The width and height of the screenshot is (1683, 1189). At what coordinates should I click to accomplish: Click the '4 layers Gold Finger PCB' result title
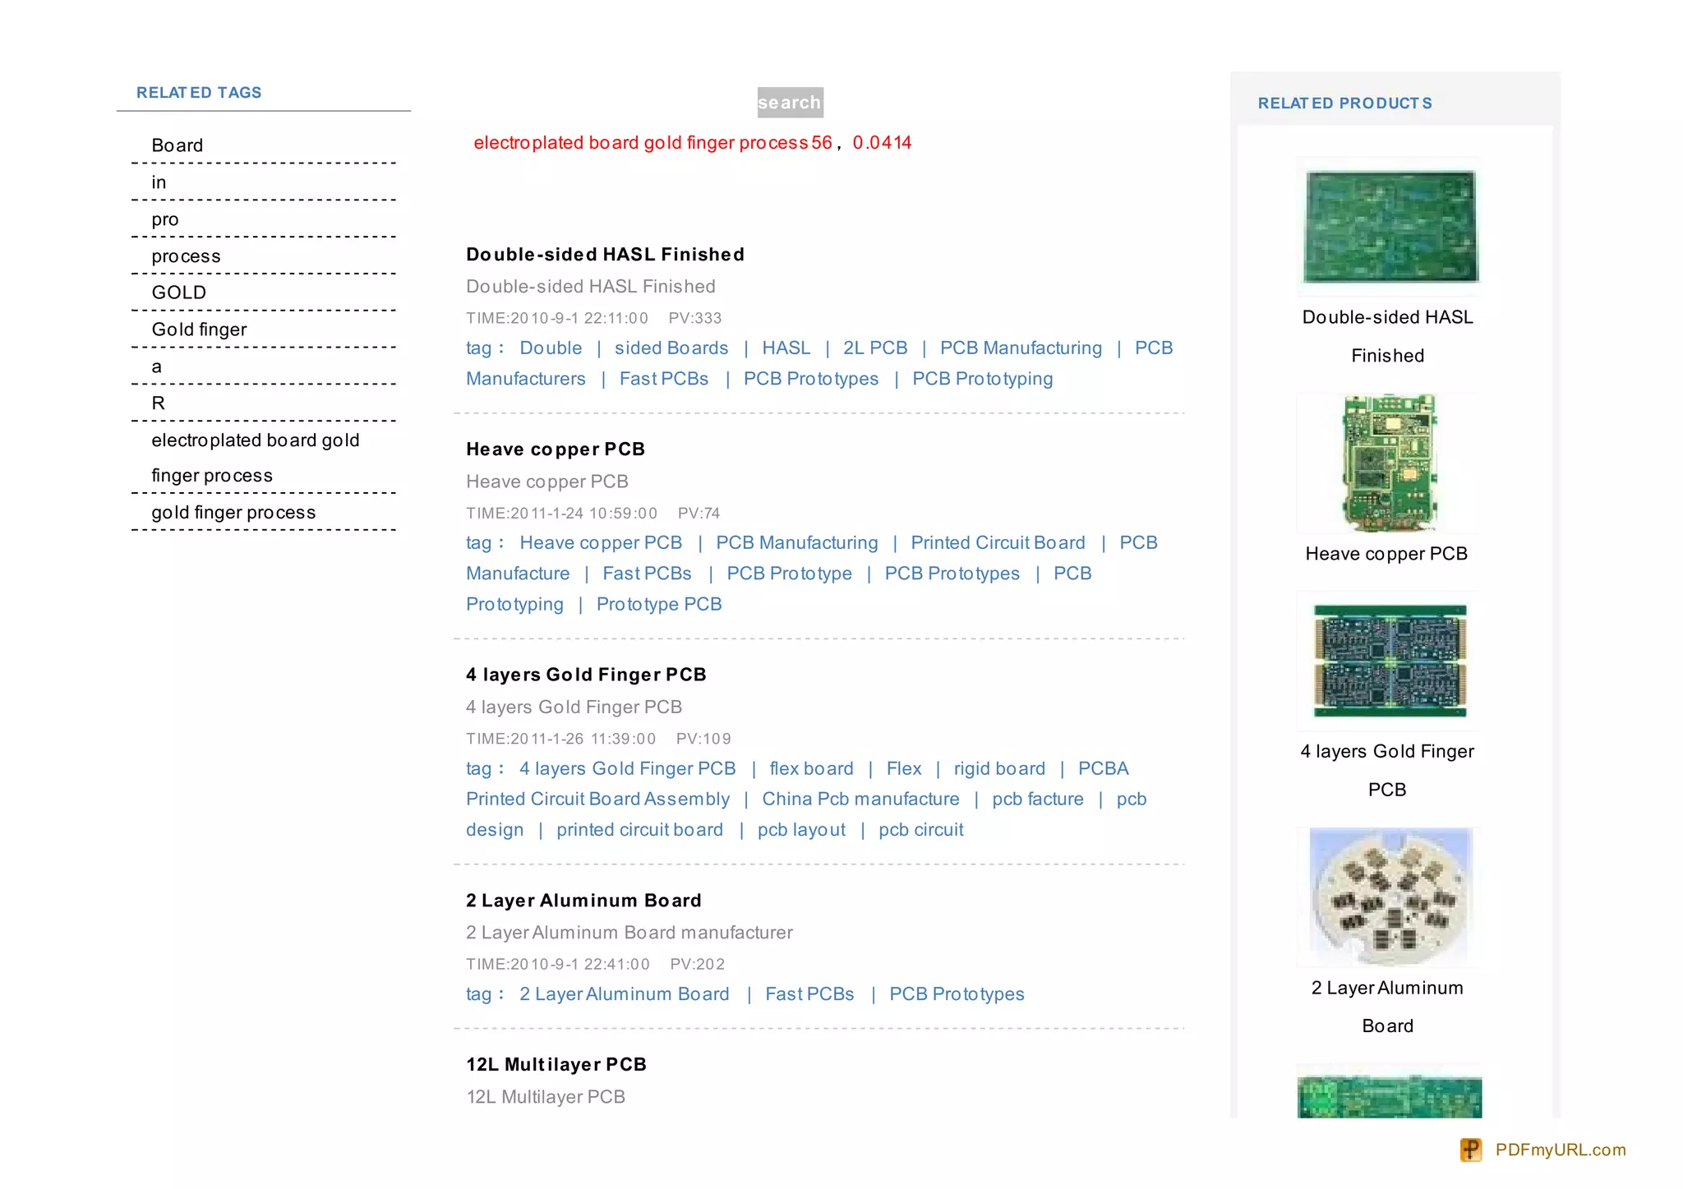(x=586, y=675)
